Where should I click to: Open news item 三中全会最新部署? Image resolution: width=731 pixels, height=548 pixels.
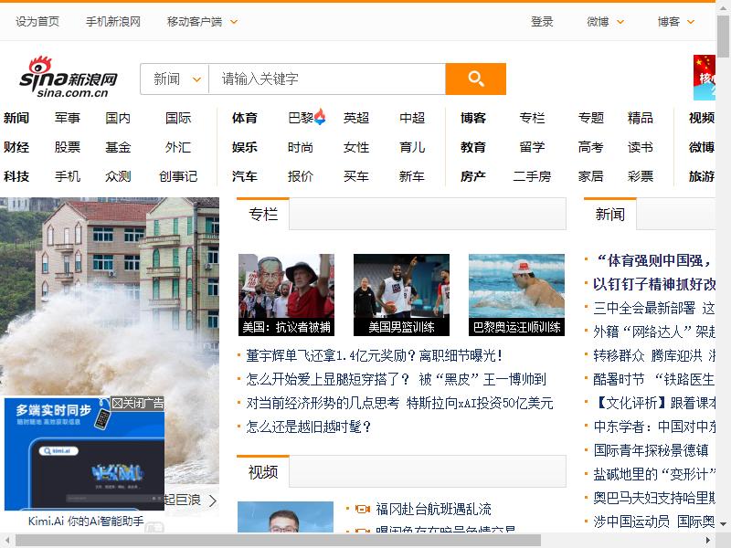click(644, 308)
